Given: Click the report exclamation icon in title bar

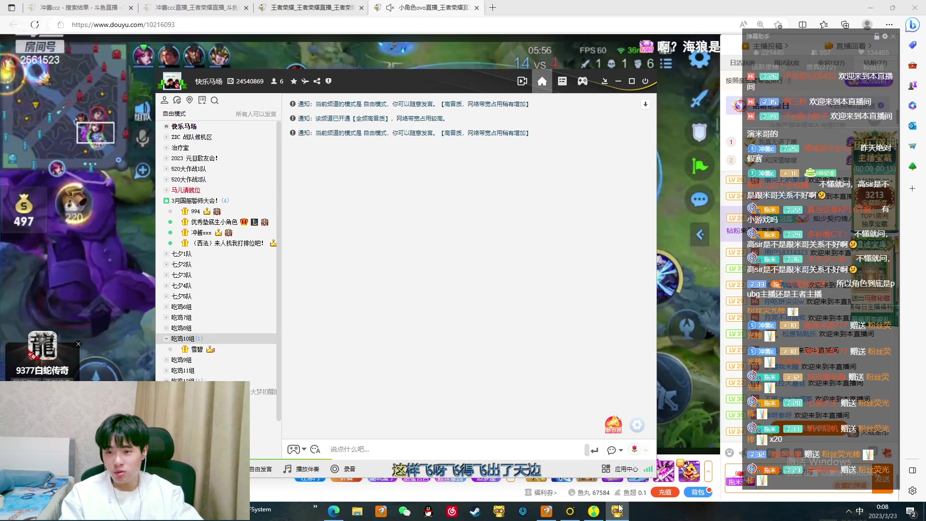Looking at the screenshot, I should tap(328, 81).
